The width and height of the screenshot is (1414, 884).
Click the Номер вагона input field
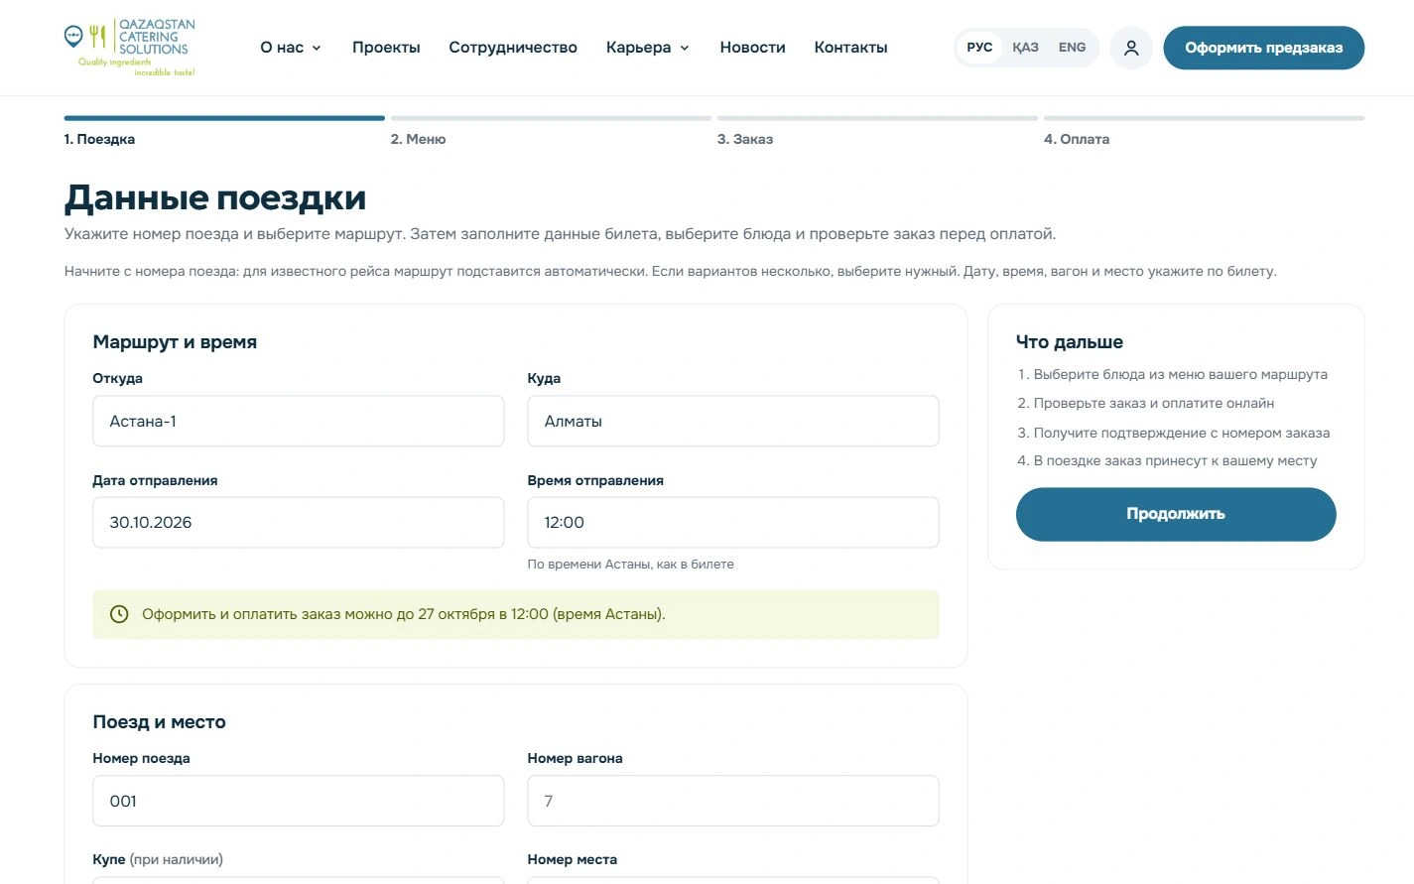pos(733,801)
